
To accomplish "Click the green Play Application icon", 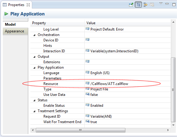I will coord(6,14).
